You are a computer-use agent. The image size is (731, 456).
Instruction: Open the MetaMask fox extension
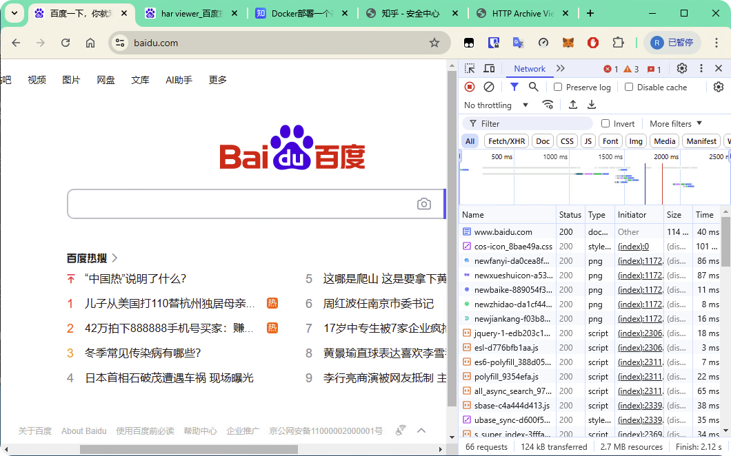pyautogui.click(x=568, y=43)
